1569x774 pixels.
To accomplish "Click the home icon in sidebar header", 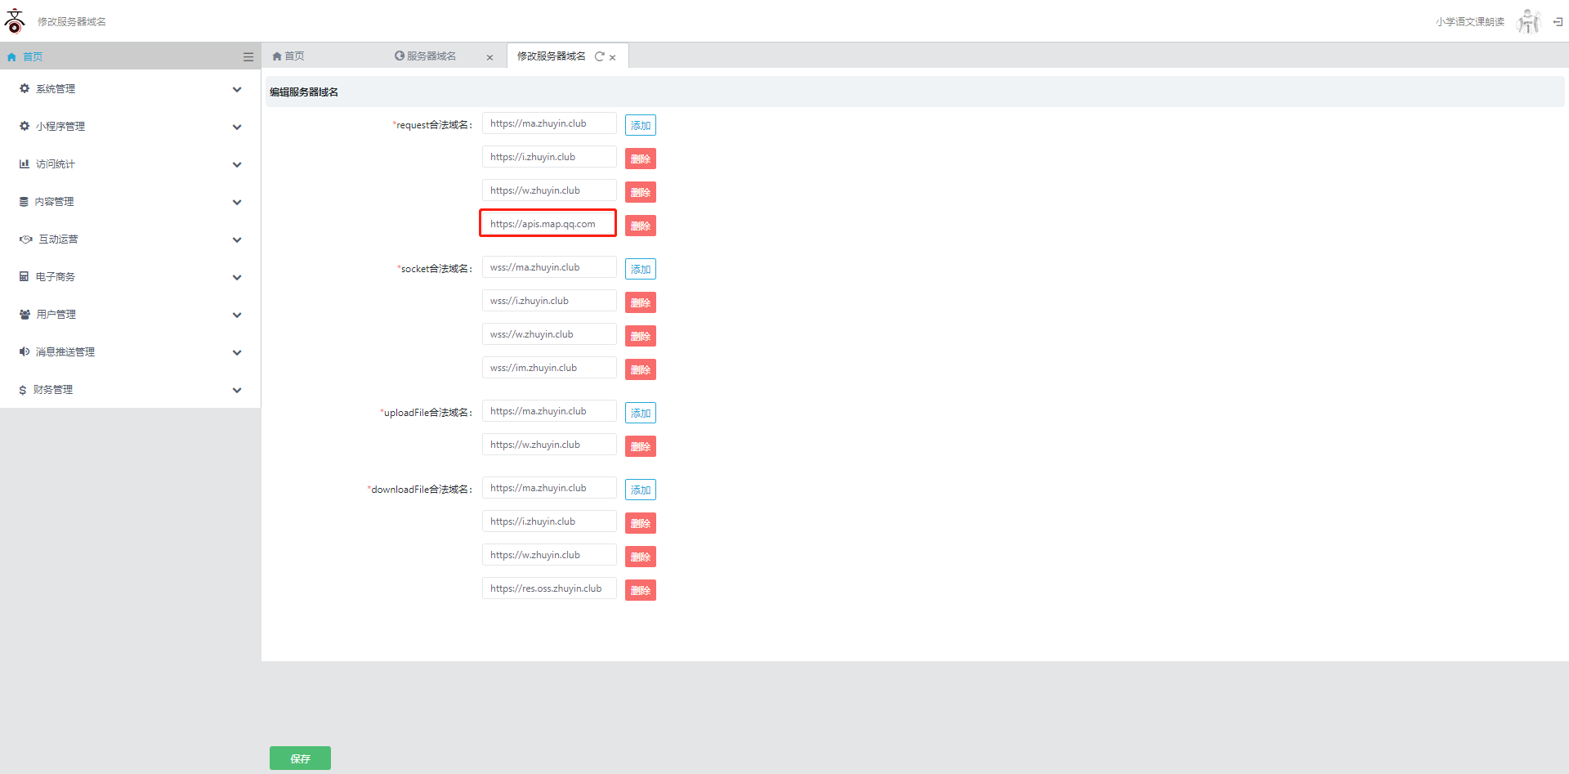I will 11,57.
